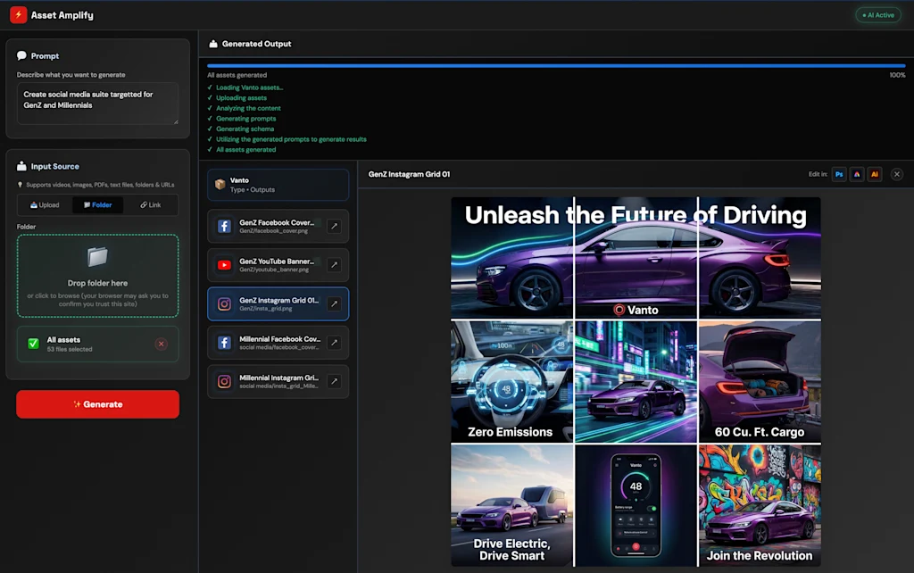Open the asset in Adobe Express
This screenshot has height=573, width=914.
(857, 174)
